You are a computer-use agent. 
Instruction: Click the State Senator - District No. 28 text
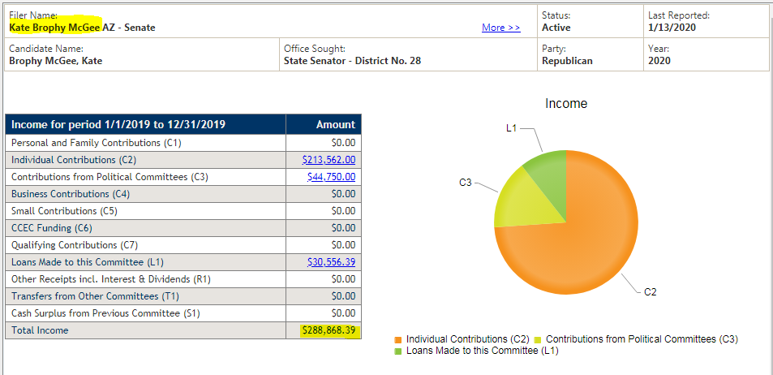[353, 61]
